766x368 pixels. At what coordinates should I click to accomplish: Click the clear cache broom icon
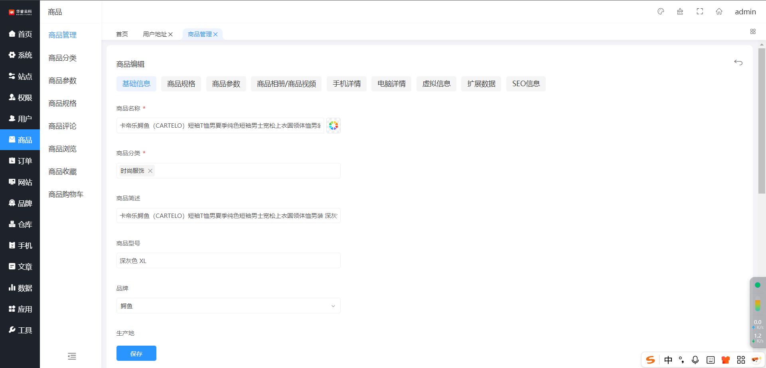pos(680,12)
